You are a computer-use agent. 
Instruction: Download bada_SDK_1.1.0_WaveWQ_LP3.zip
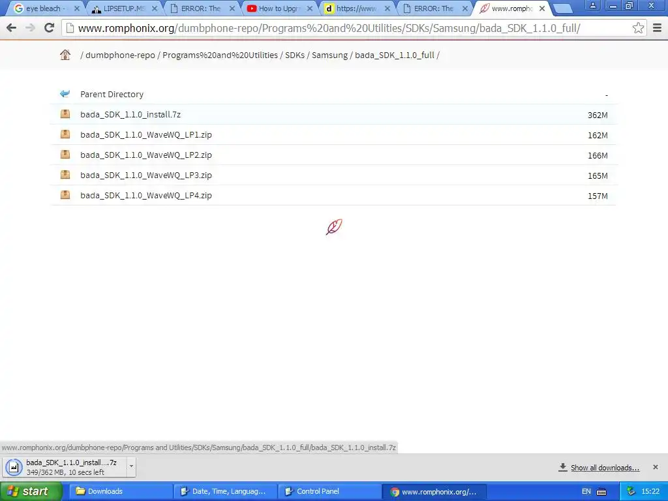[x=145, y=175]
